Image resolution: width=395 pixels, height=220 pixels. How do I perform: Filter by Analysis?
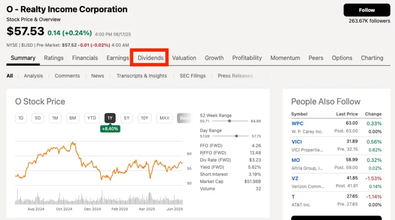33,76
